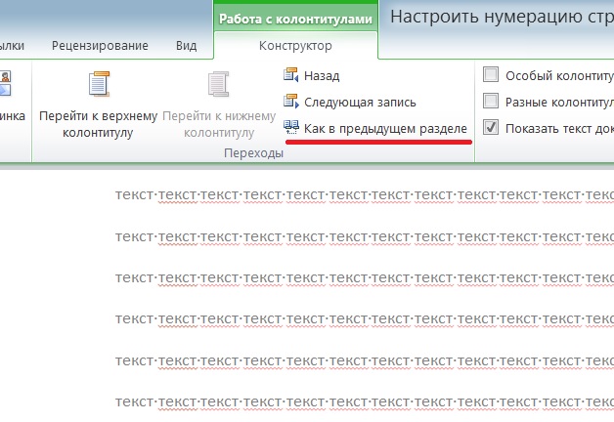Click the partially visible Ссылки tab at left
614x422 pixels.
(12, 45)
